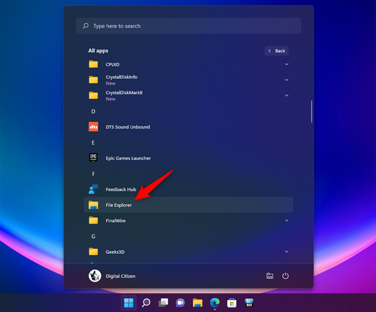Expand the CrystalDiskInfo folder chevron
376x312 pixels.
coord(287,80)
